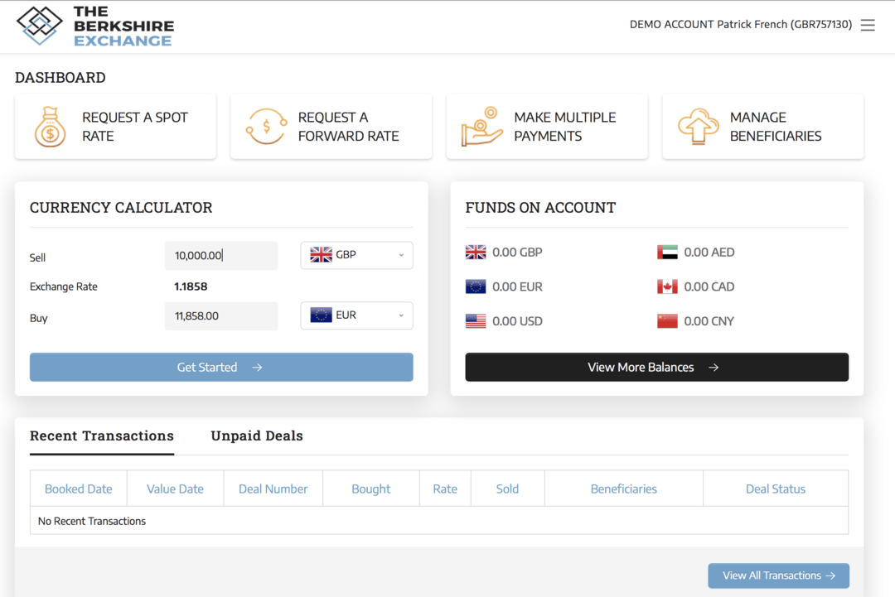Image resolution: width=895 pixels, height=597 pixels.
Task: Click the money bag spot rate icon
Action: pyautogui.click(x=51, y=127)
